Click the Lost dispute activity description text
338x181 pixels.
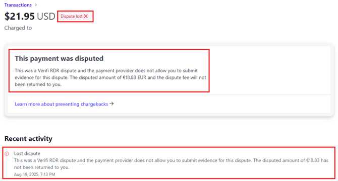pos(171,164)
